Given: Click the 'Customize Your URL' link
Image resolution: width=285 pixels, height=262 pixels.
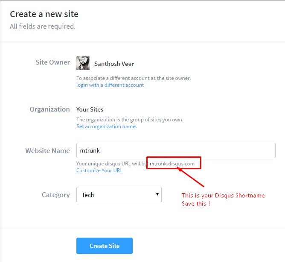Looking at the screenshot, I should pyautogui.click(x=99, y=171).
